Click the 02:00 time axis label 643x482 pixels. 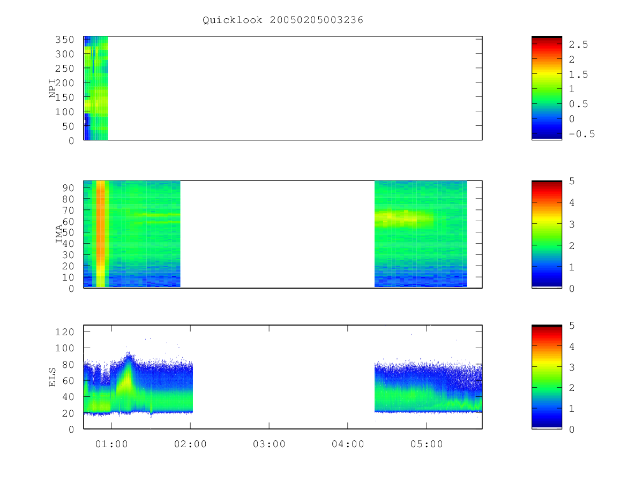point(190,444)
